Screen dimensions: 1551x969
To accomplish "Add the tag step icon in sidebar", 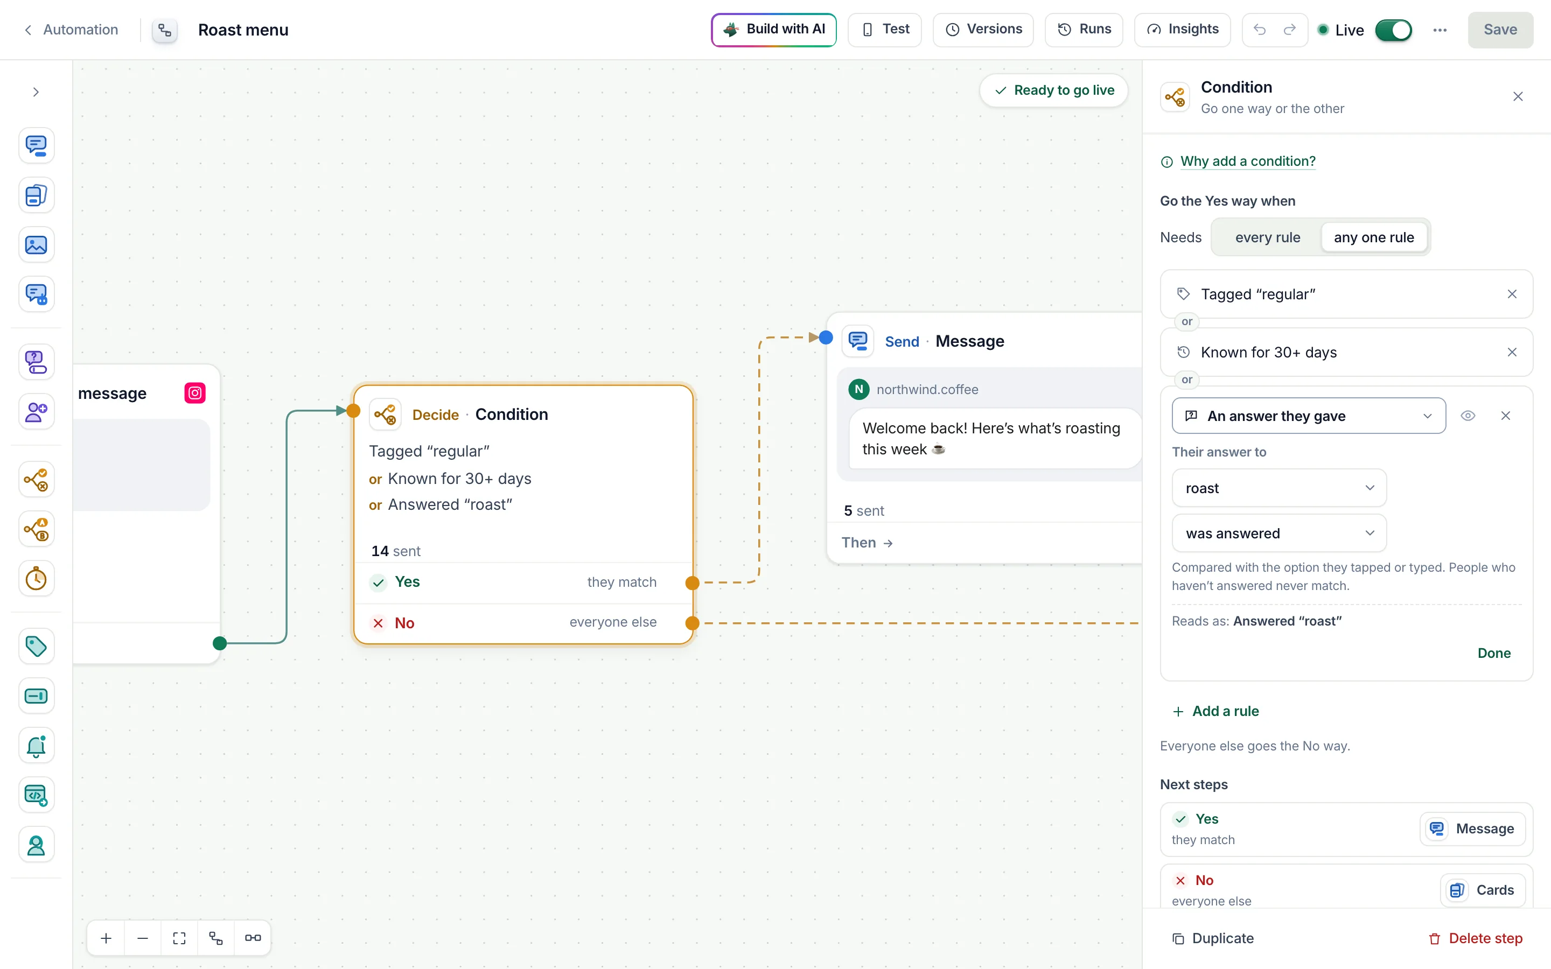I will click(x=36, y=646).
